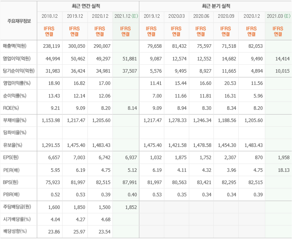Select the 영업이익(억원) row label
293x239 pixels.
pos(17,59)
